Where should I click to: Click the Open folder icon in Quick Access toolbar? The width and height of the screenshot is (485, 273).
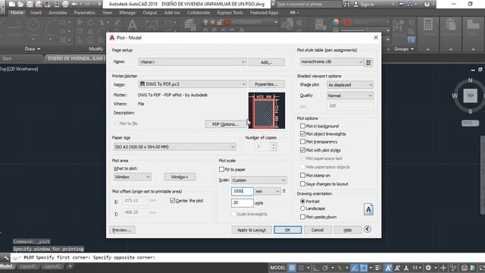coord(20,4)
